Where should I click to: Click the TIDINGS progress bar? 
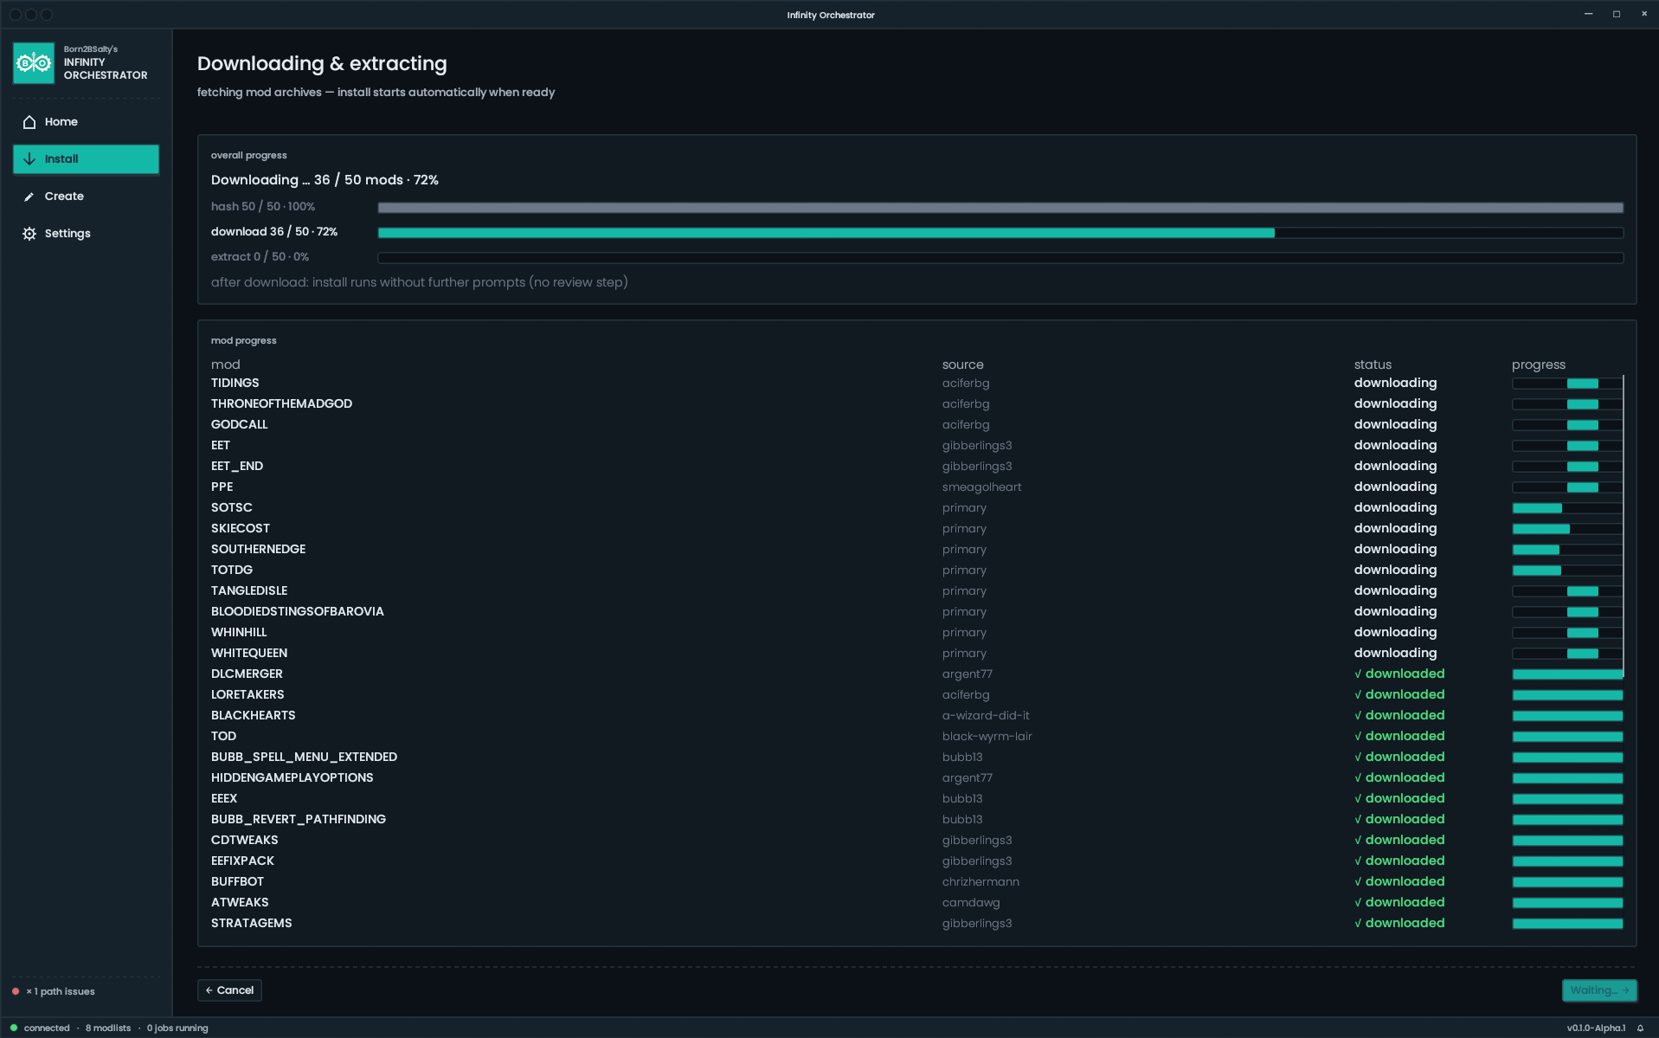click(1567, 384)
